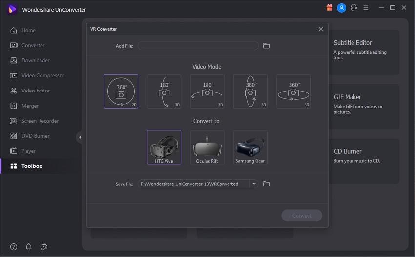Viewport: 415px width, 257px height.
Task: Select the 360° vertical 3D video mode
Action: tap(250, 92)
